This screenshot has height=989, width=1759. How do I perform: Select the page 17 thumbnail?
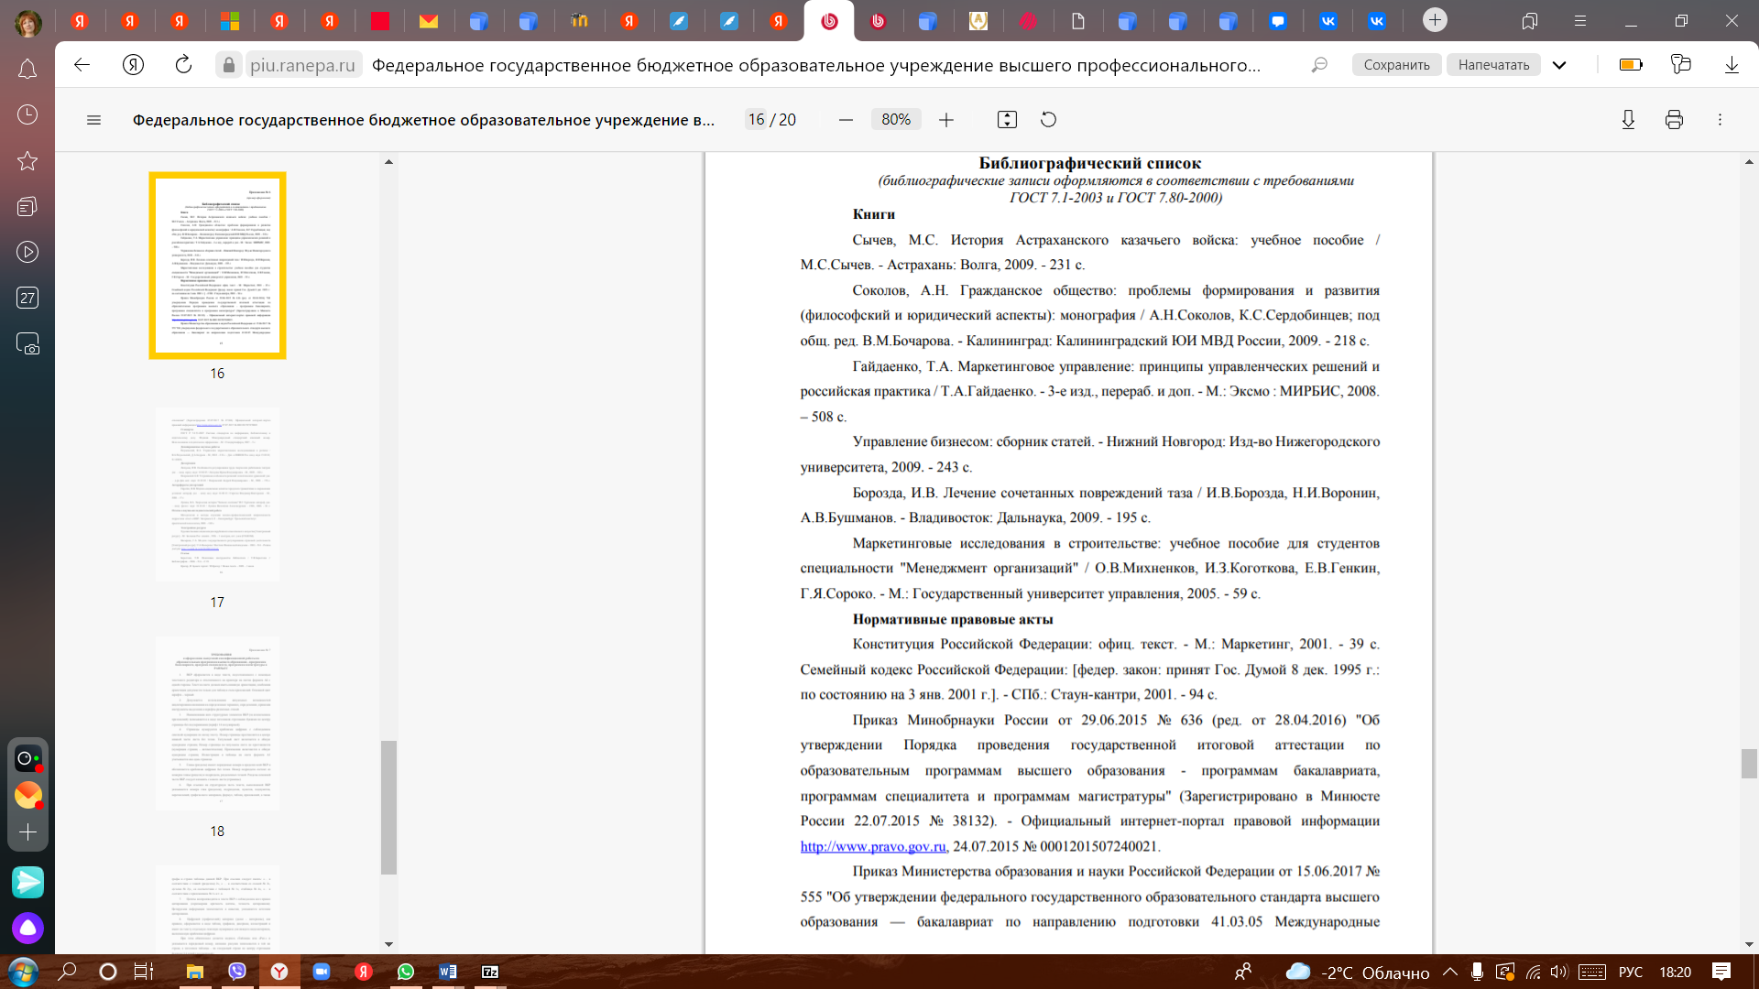pyautogui.click(x=217, y=494)
